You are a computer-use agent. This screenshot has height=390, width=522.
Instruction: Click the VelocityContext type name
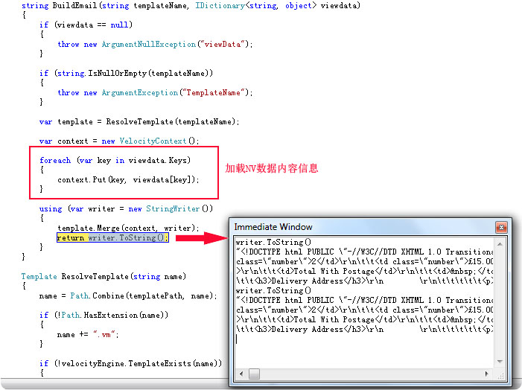[153, 141]
